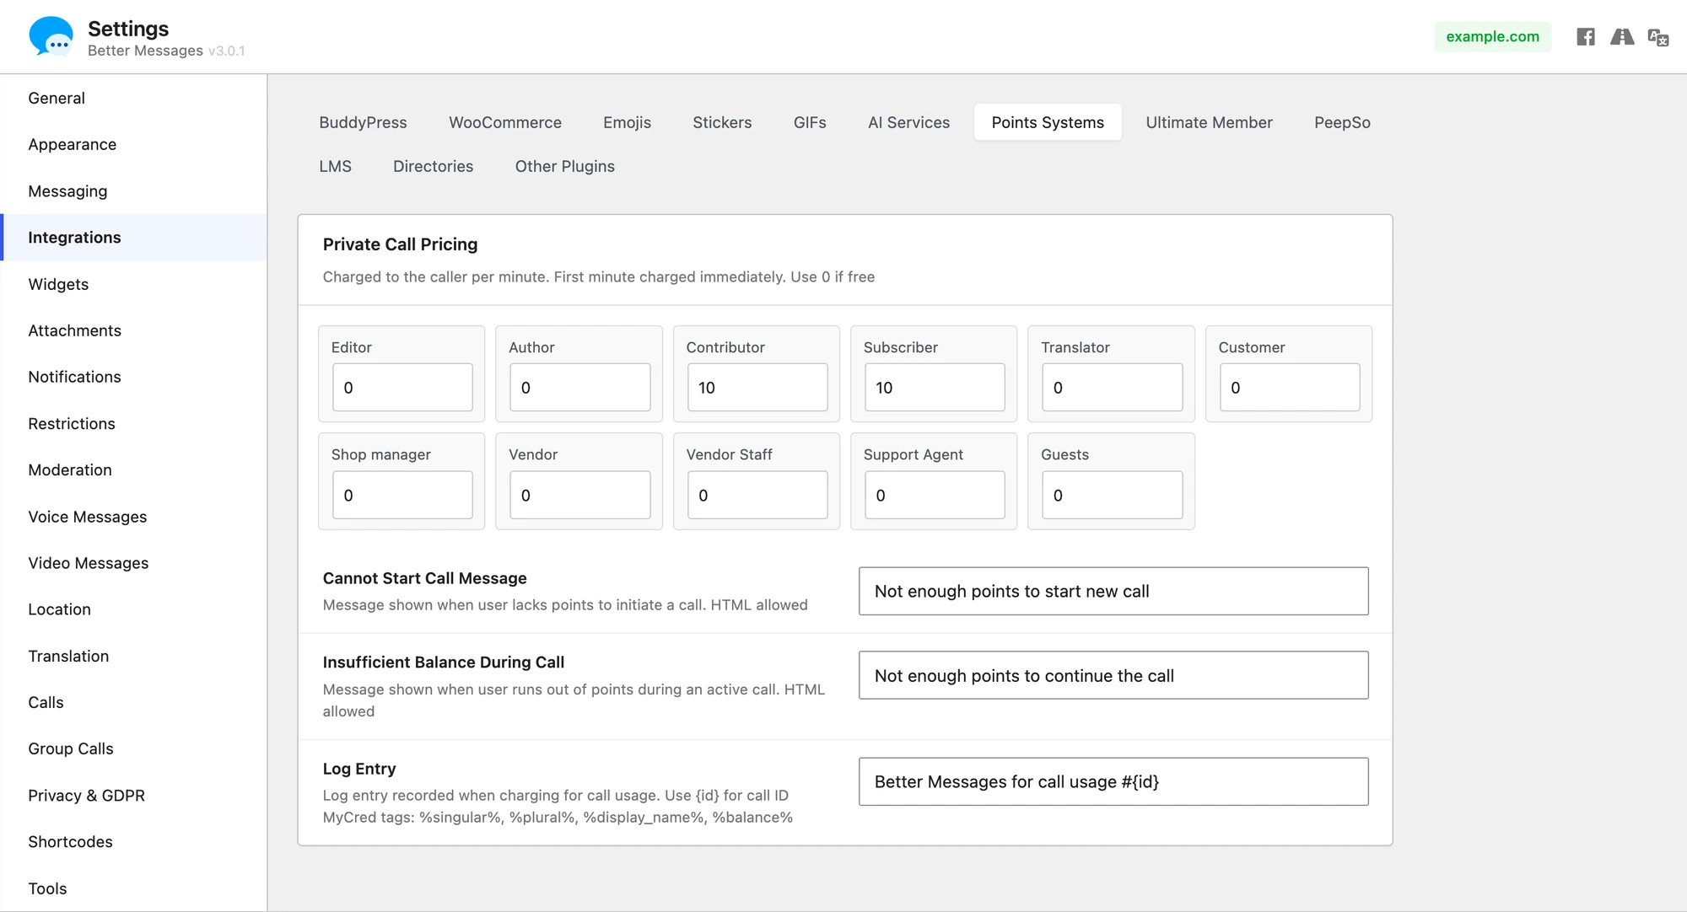The height and width of the screenshot is (912, 1687).
Task: Focus the Subscriber price field showing 10
Action: click(935, 388)
